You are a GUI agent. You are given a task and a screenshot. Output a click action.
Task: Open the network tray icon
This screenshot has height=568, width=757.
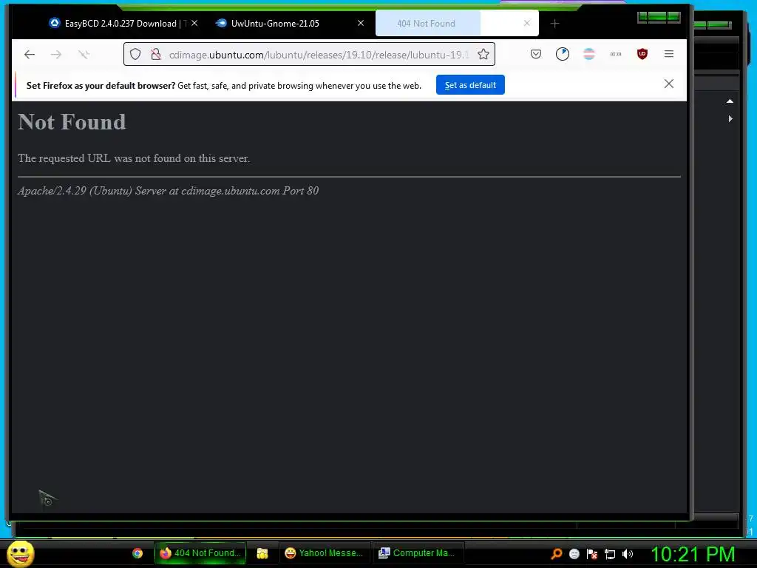point(610,554)
